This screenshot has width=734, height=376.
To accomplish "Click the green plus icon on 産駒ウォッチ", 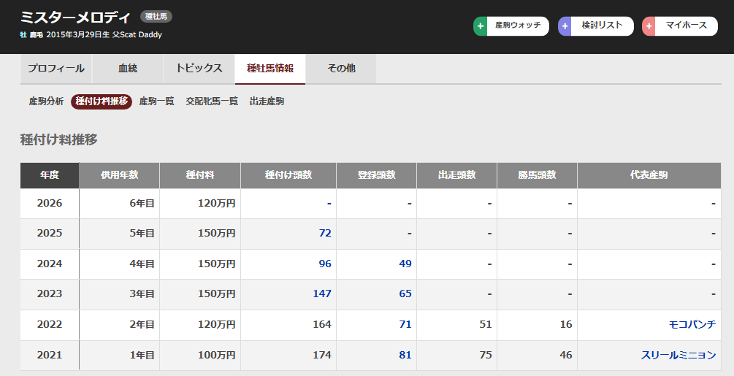I will tap(480, 26).
